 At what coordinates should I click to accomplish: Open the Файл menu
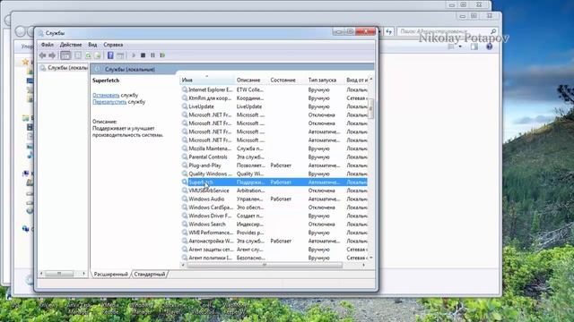48,45
